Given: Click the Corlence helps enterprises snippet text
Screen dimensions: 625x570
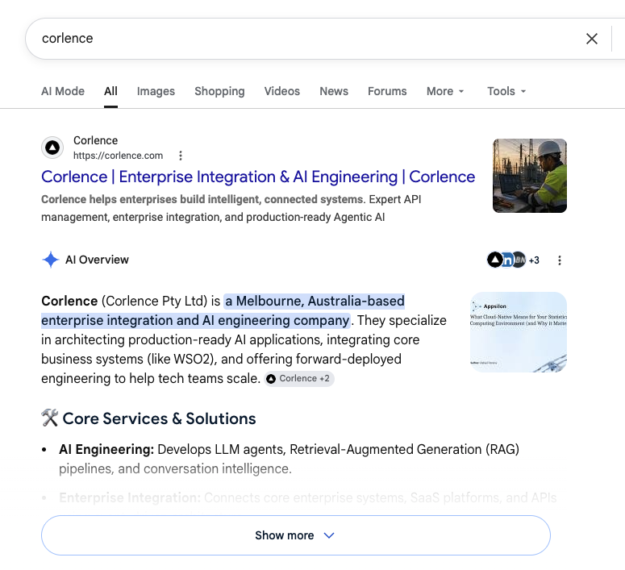Looking at the screenshot, I should 231,208.
